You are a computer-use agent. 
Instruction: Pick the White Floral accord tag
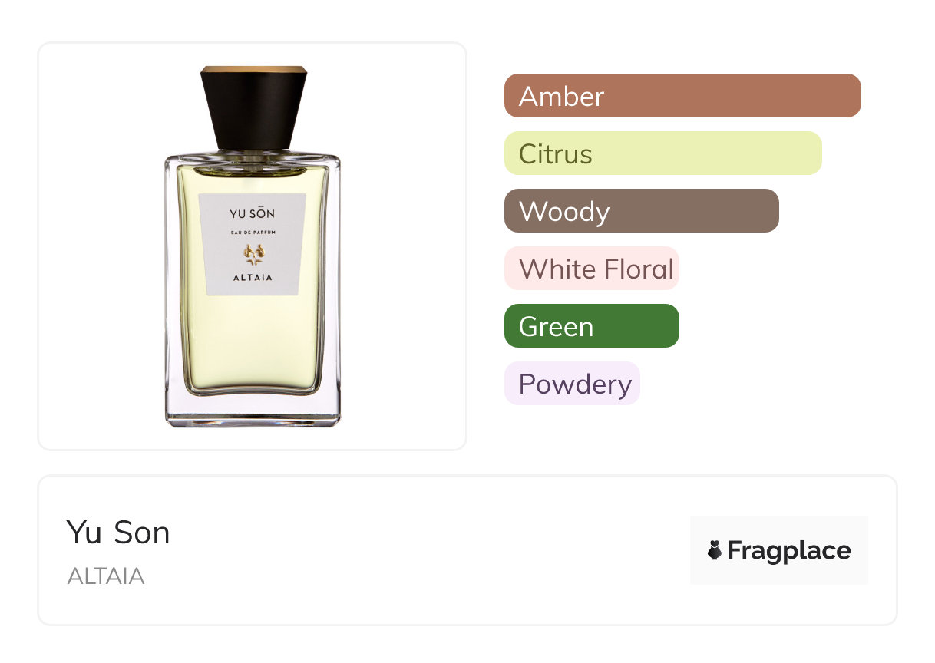tap(592, 269)
